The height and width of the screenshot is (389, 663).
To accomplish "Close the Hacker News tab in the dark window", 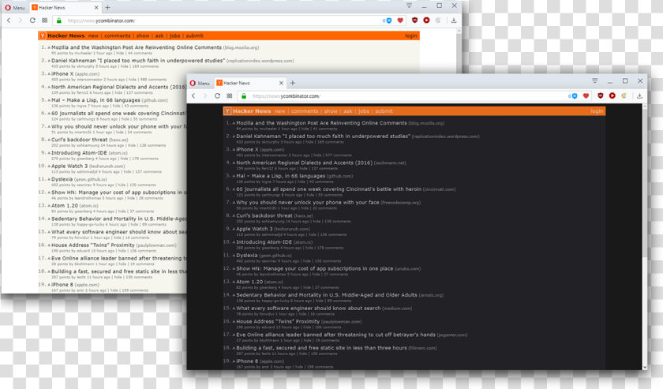I will pos(281,83).
